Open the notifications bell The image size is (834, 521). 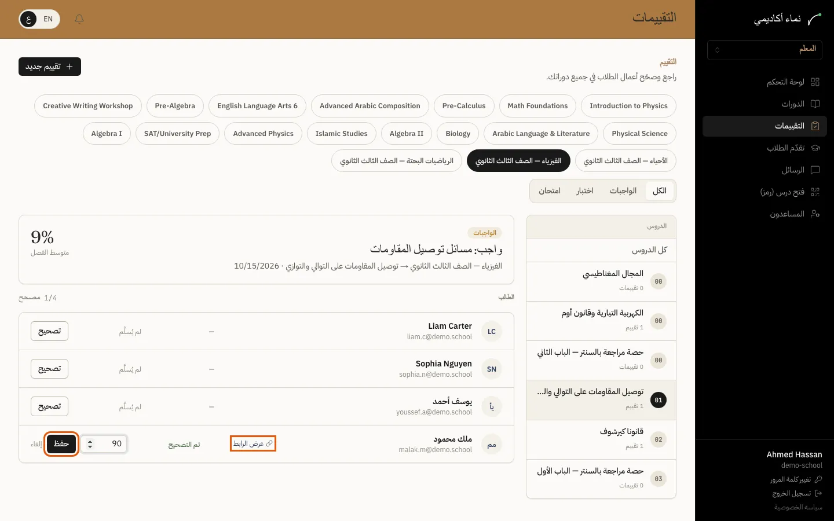coord(79,19)
